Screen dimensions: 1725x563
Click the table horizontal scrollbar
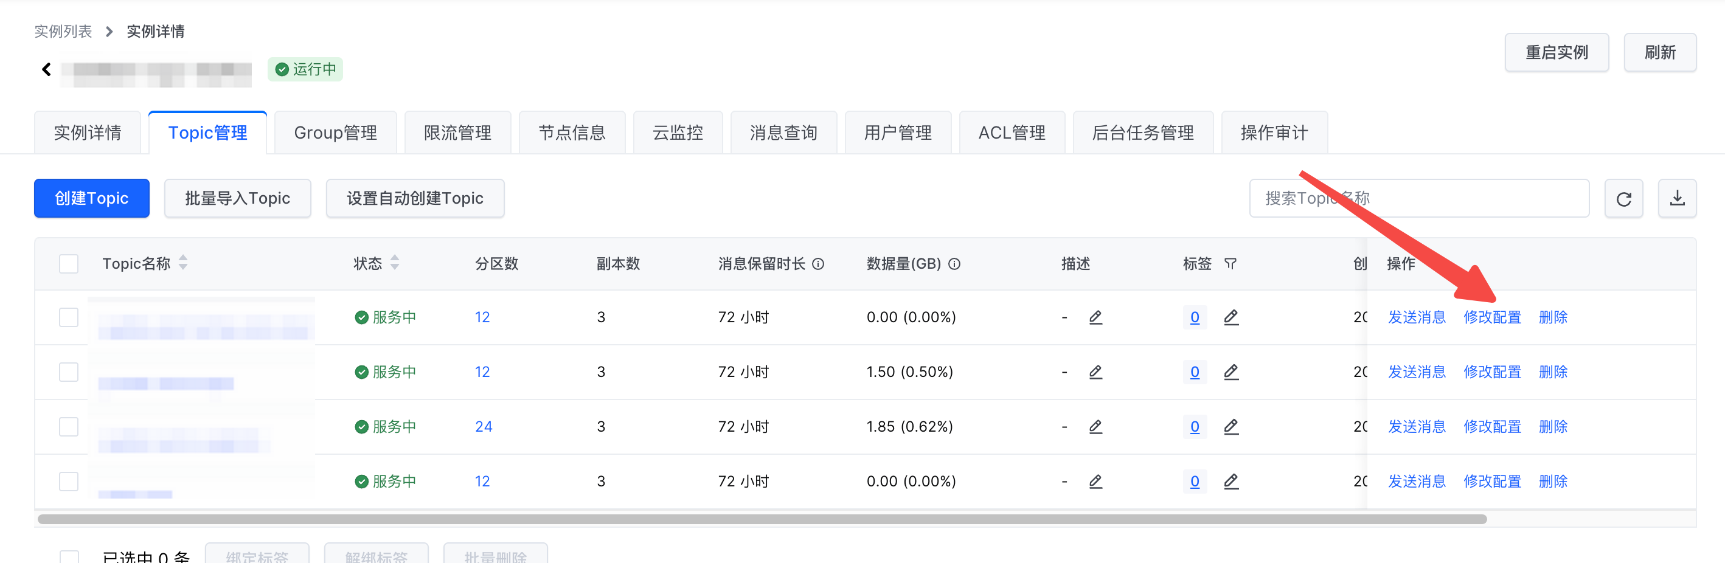coord(762,519)
